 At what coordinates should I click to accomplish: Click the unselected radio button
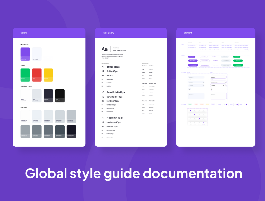pos(244,104)
